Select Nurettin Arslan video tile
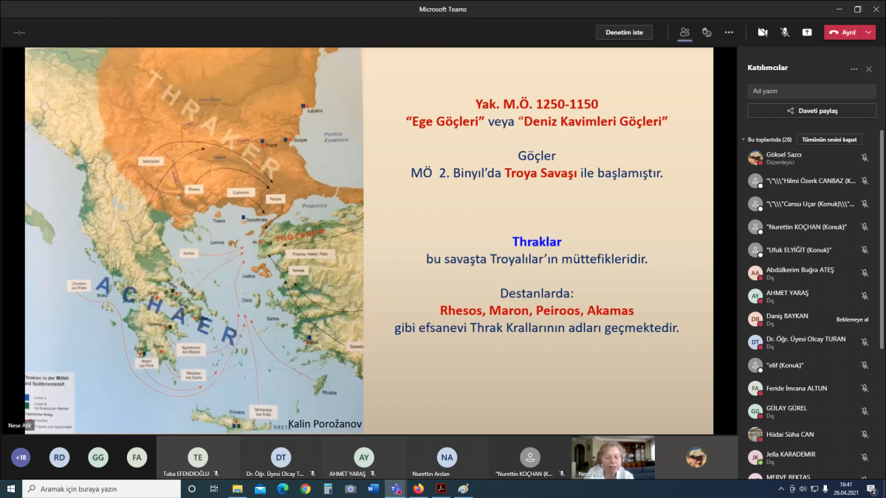886x498 pixels. tap(446, 457)
